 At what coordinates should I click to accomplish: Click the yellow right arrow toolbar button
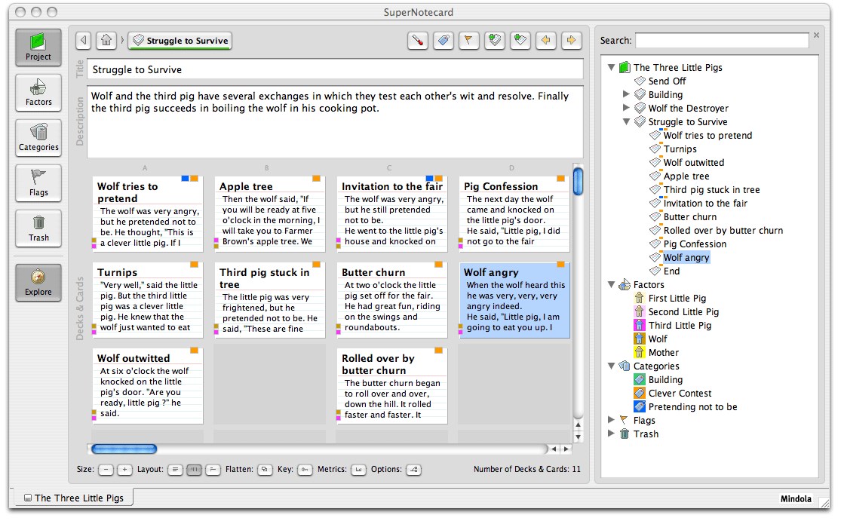[572, 41]
